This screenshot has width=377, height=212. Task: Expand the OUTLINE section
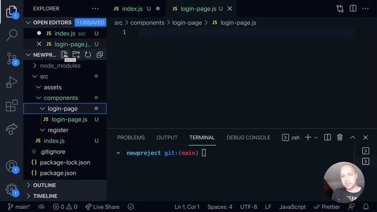click(x=45, y=185)
